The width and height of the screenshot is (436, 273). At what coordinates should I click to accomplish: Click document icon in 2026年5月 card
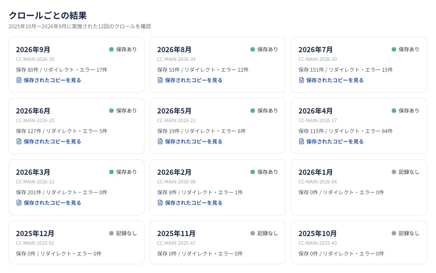tap(160, 141)
